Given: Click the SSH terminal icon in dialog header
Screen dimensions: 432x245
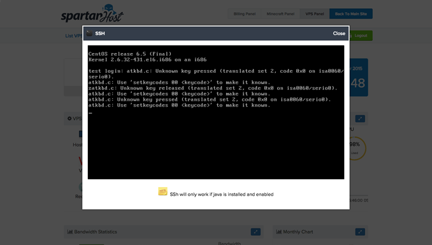Looking at the screenshot, I should point(89,33).
